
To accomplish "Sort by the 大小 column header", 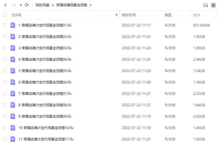I will [197, 15].
